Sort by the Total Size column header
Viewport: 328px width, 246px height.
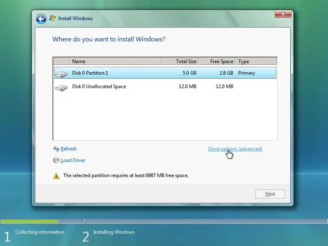click(180, 61)
